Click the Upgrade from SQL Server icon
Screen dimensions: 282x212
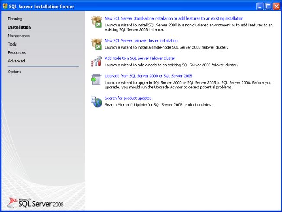(x=96, y=79)
